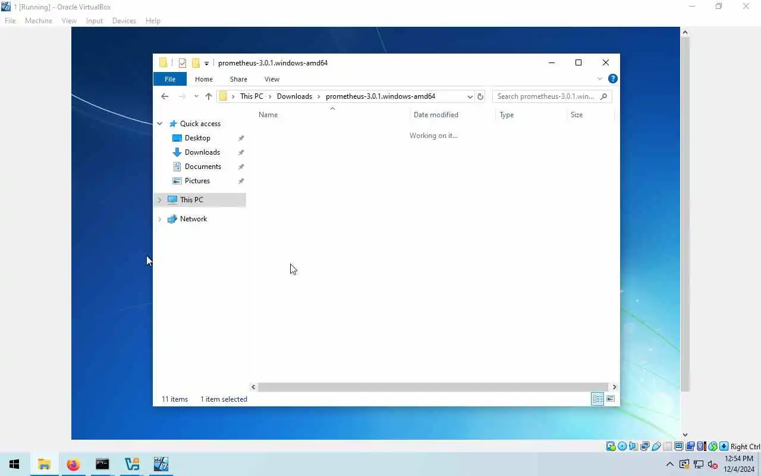761x476 pixels.
Task: Expand the ribbon with the chevron
Action: tap(599, 79)
